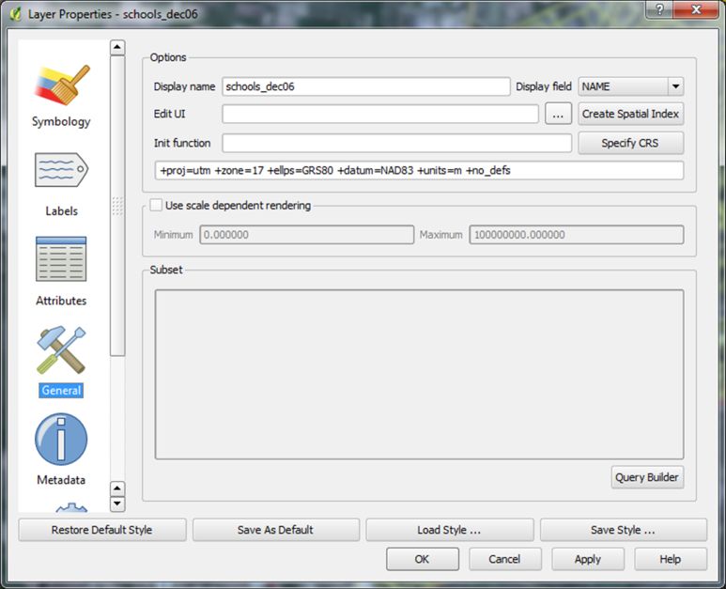This screenshot has height=589, width=726.
Task: Open the Labels tag icon
Action: [x=62, y=170]
